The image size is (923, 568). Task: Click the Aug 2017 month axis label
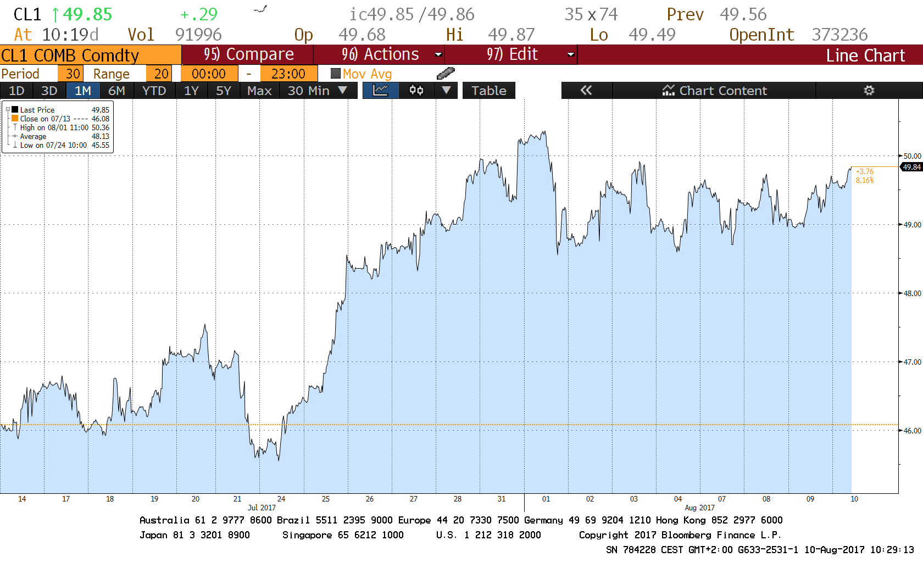pos(700,508)
